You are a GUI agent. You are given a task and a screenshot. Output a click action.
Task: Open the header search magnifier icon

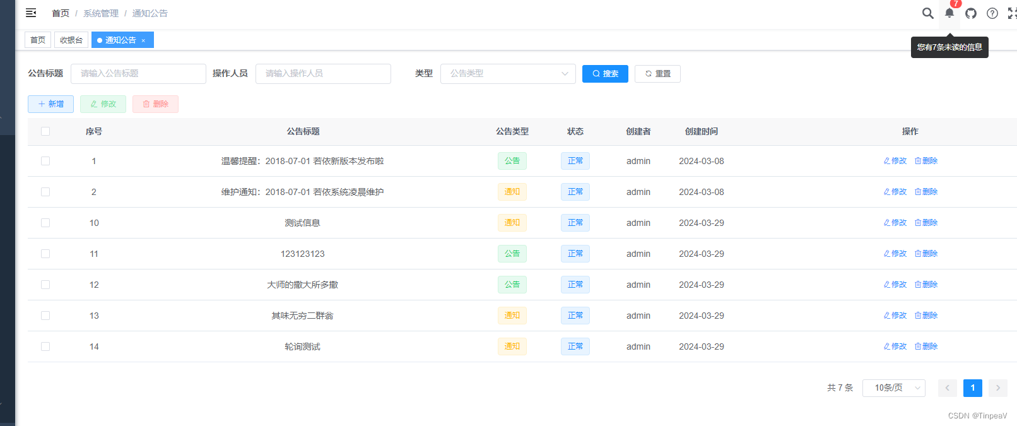tap(927, 13)
